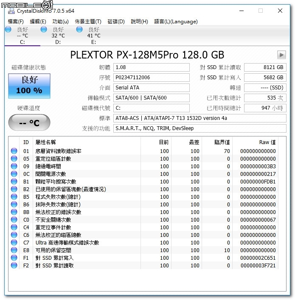
Task: Click status orb for attribute 05
Action: (14, 158)
